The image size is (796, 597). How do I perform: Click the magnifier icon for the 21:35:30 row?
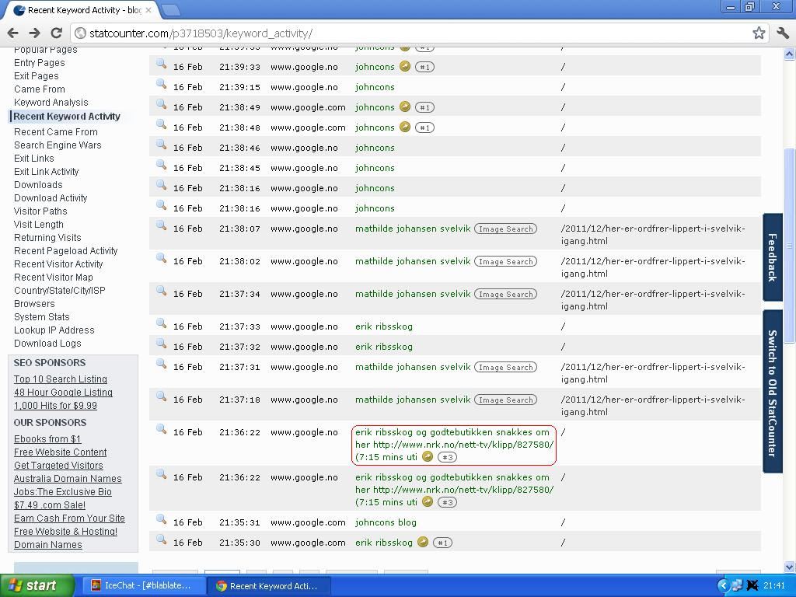162,539
